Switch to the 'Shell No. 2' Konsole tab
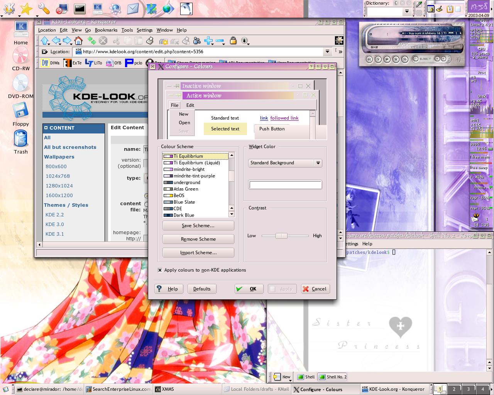The image size is (494, 395). pos(333,377)
